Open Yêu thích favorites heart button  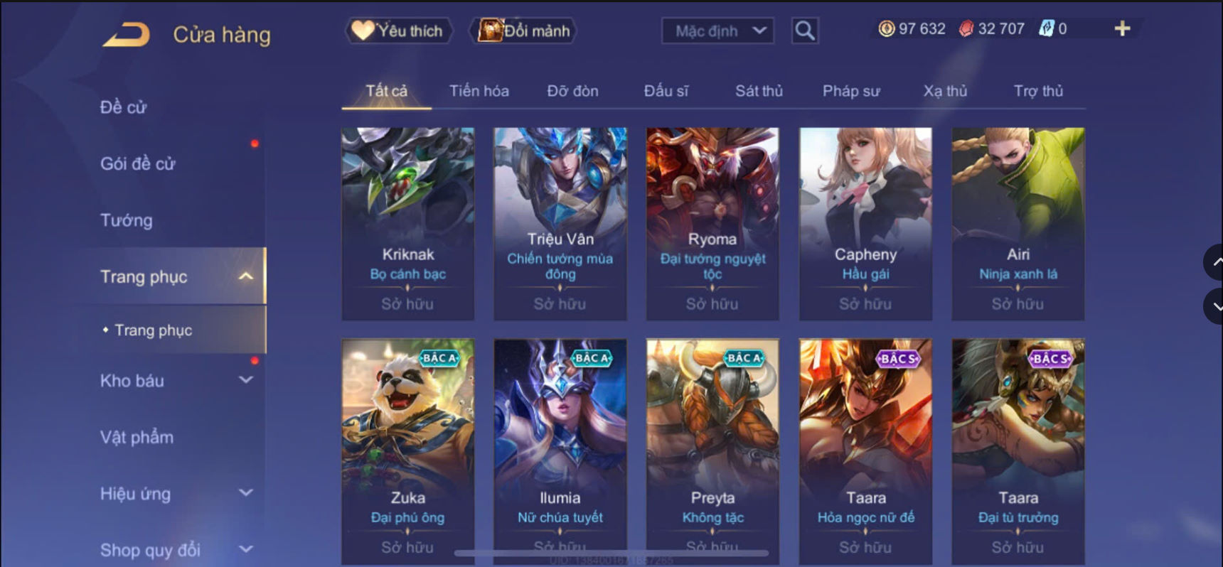tap(399, 31)
